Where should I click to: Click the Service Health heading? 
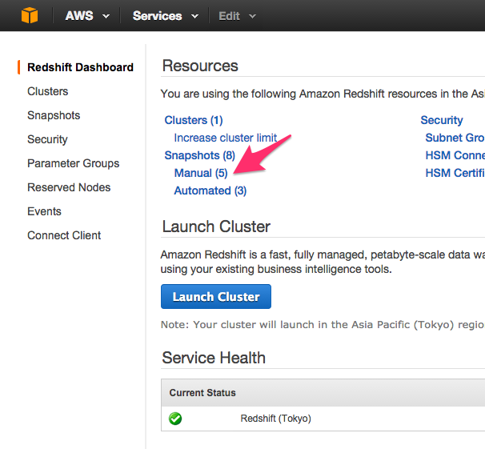point(214,358)
